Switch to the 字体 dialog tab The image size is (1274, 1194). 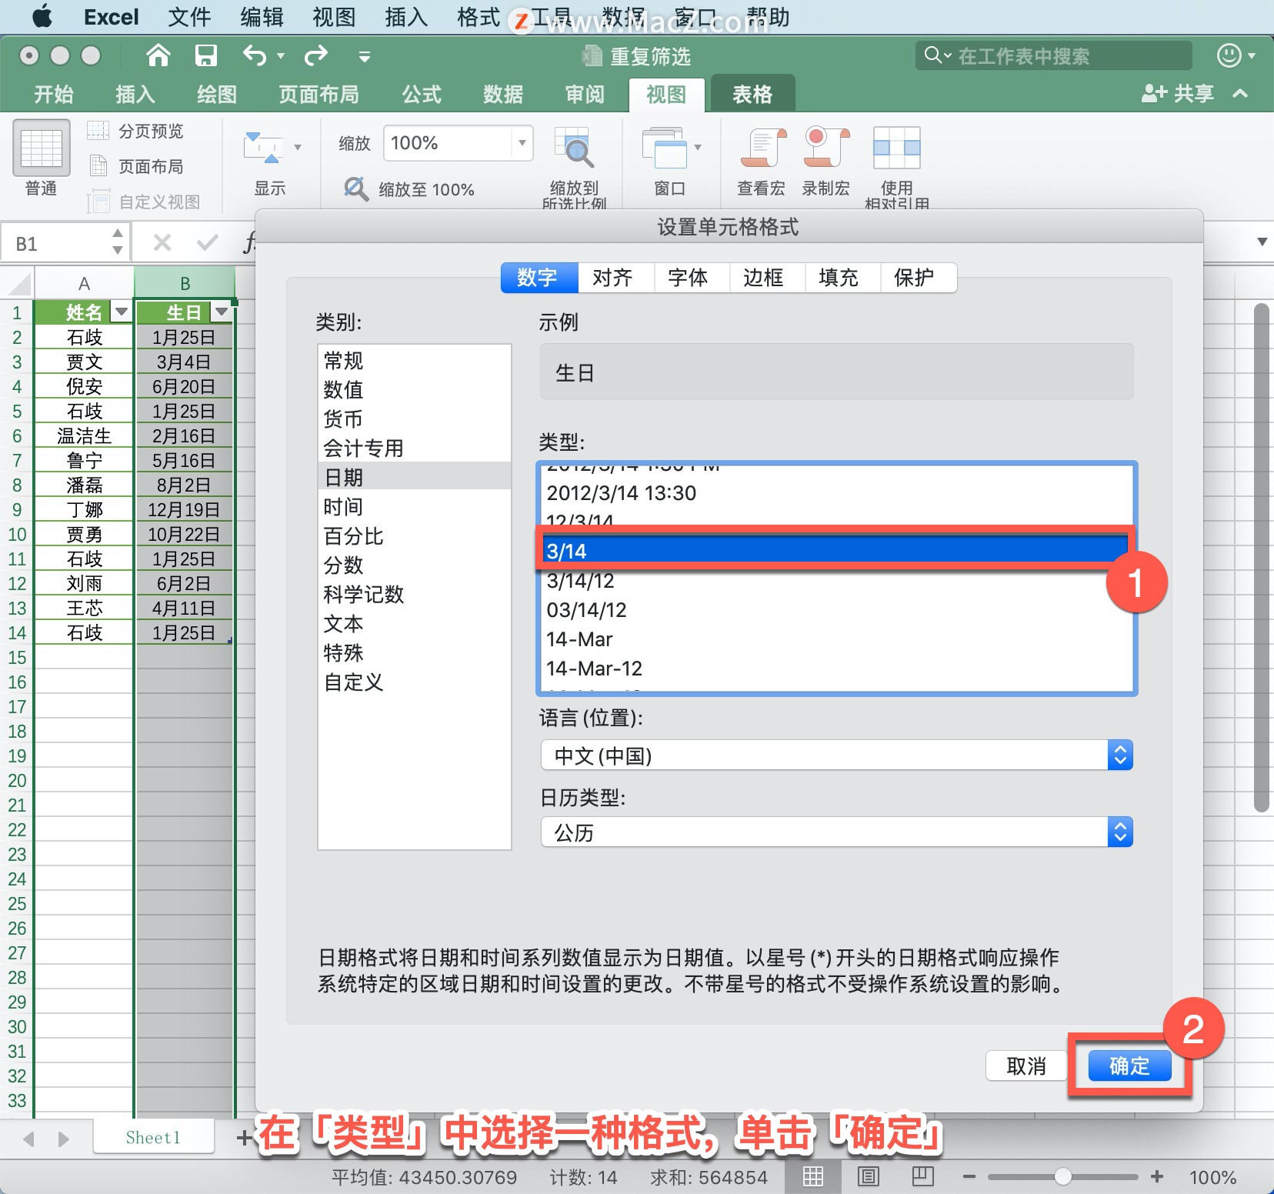pyautogui.click(x=692, y=278)
